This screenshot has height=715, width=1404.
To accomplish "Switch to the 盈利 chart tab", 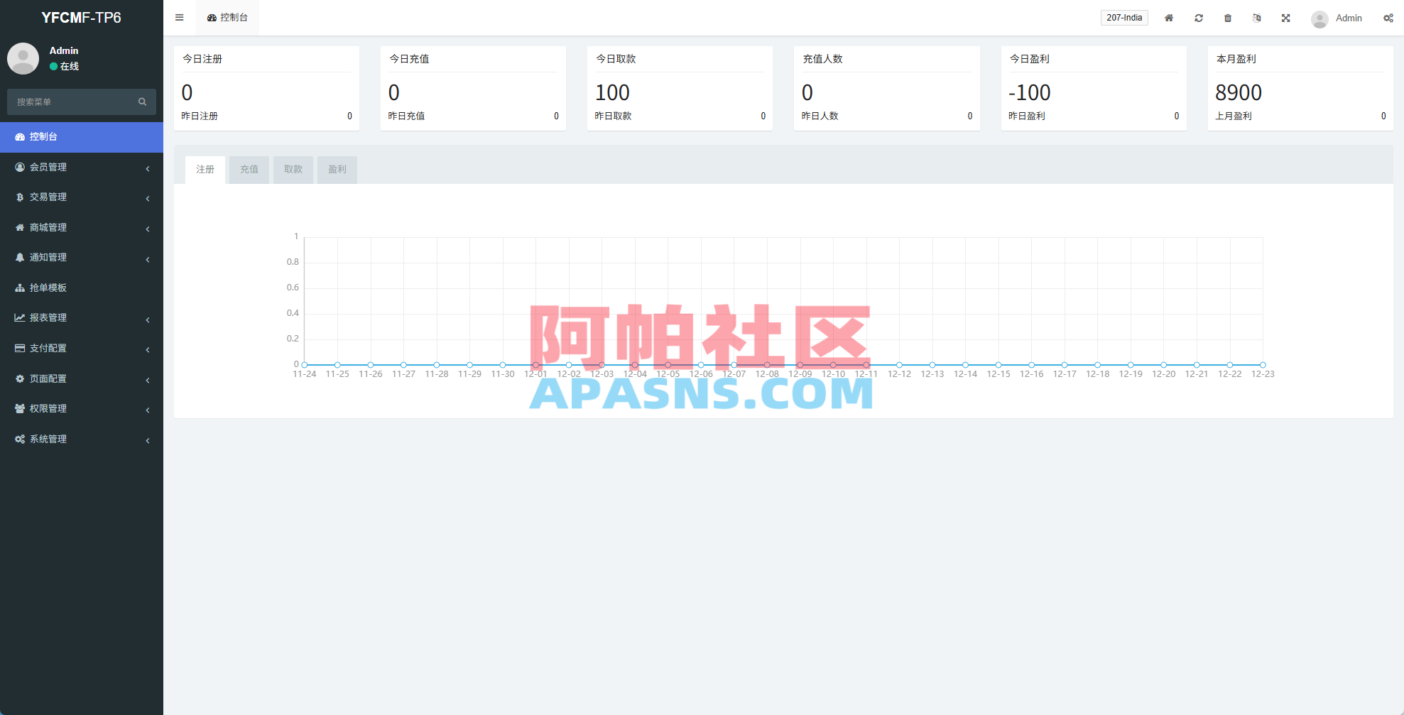I will (337, 170).
